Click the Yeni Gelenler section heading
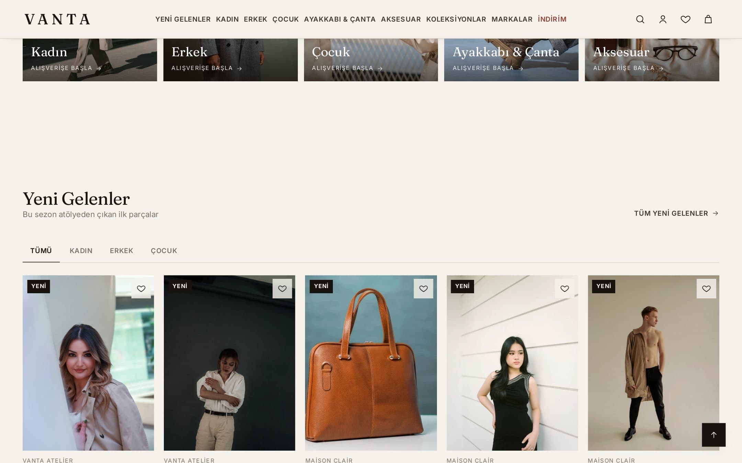742x463 pixels. (76, 199)
